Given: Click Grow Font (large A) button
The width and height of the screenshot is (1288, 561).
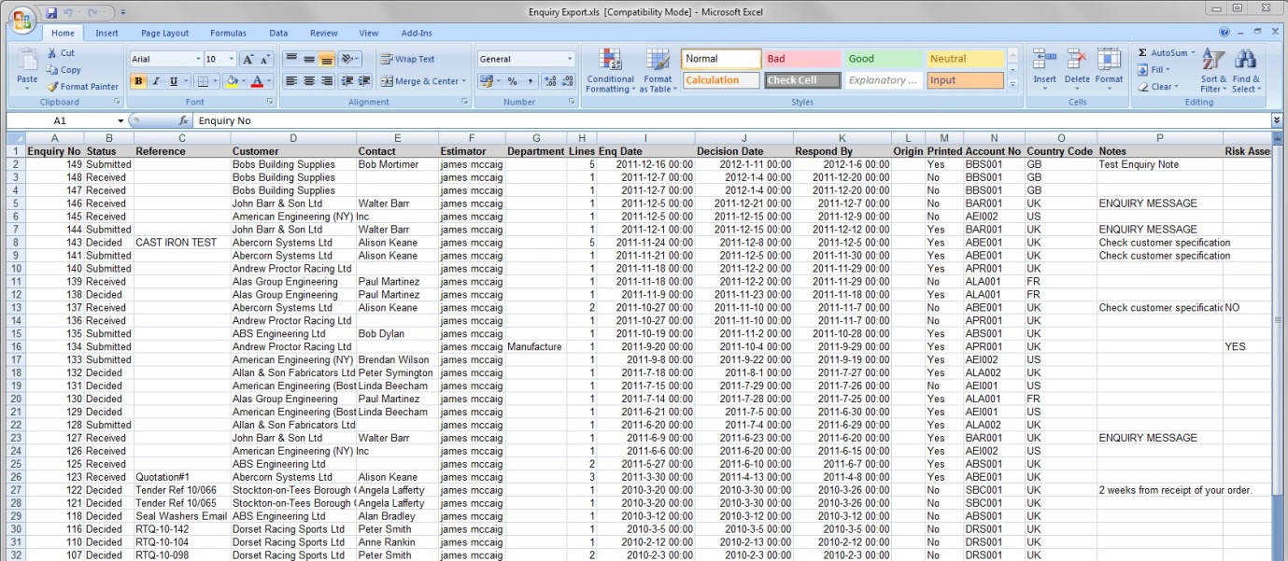Looking at the screenshot, I should pyautogui.click(x=248, y=59).
